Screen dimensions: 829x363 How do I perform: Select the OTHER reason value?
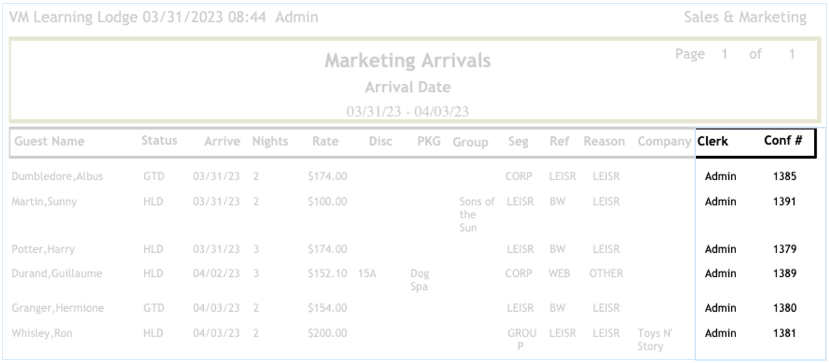[x=606, y=273]
